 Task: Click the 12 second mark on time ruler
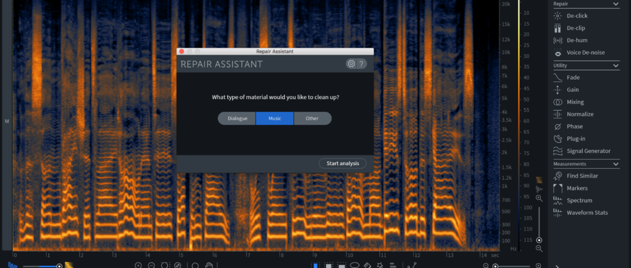pos(417,255)
